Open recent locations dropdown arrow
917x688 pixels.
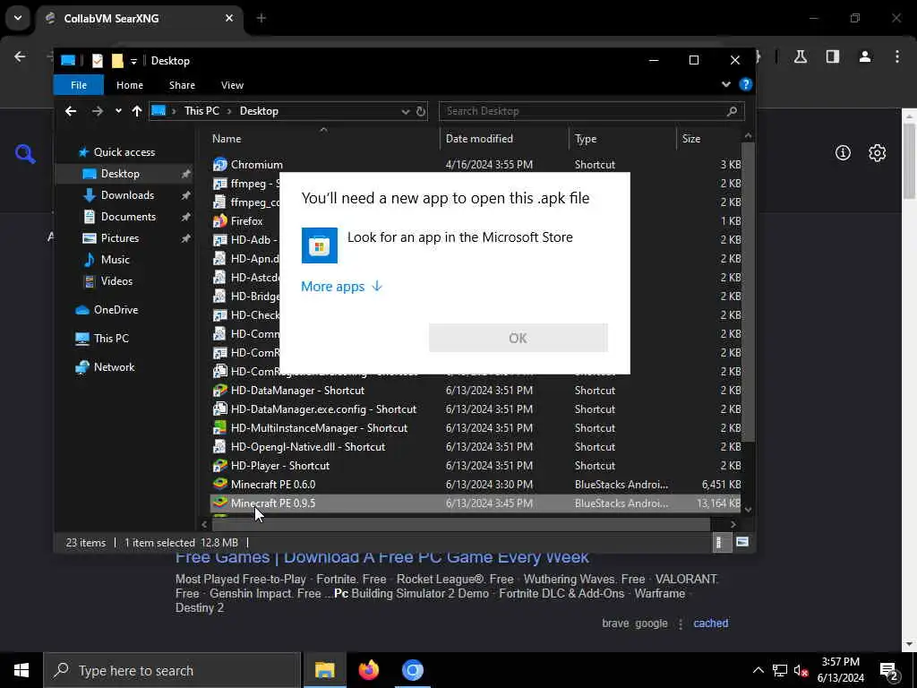(x=118, y=110)
